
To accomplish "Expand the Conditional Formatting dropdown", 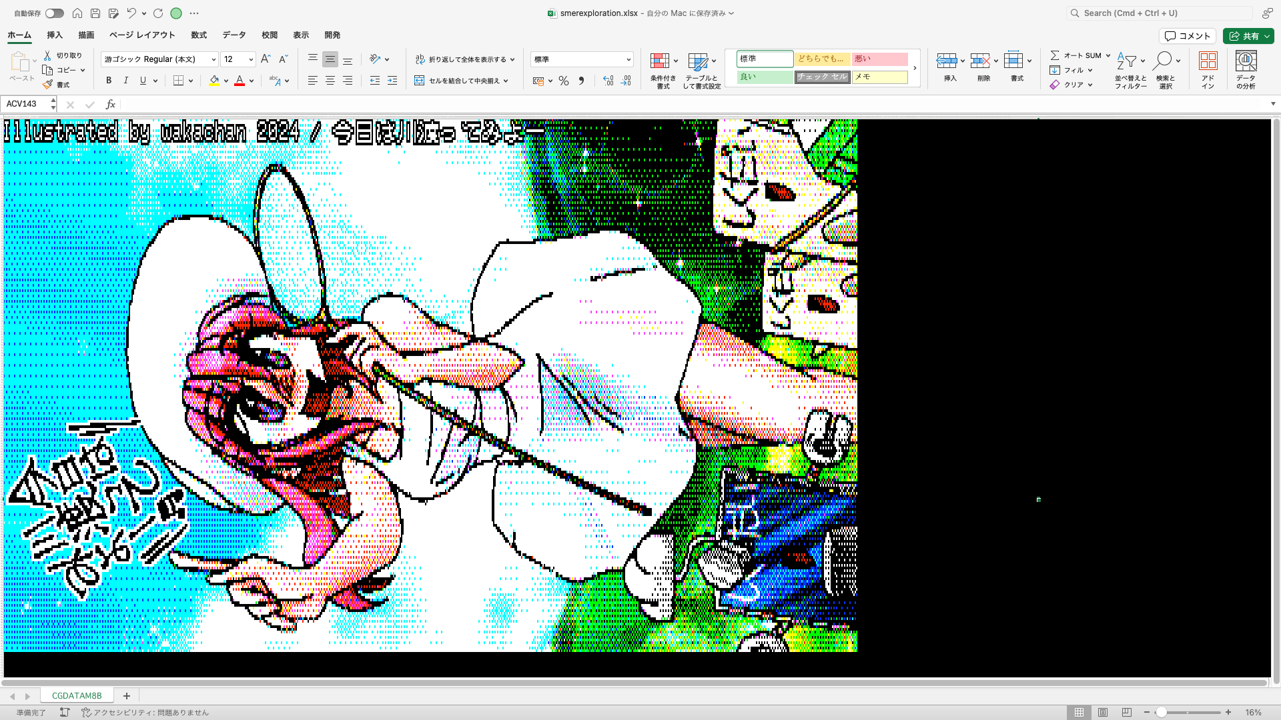I will [676, 61].
